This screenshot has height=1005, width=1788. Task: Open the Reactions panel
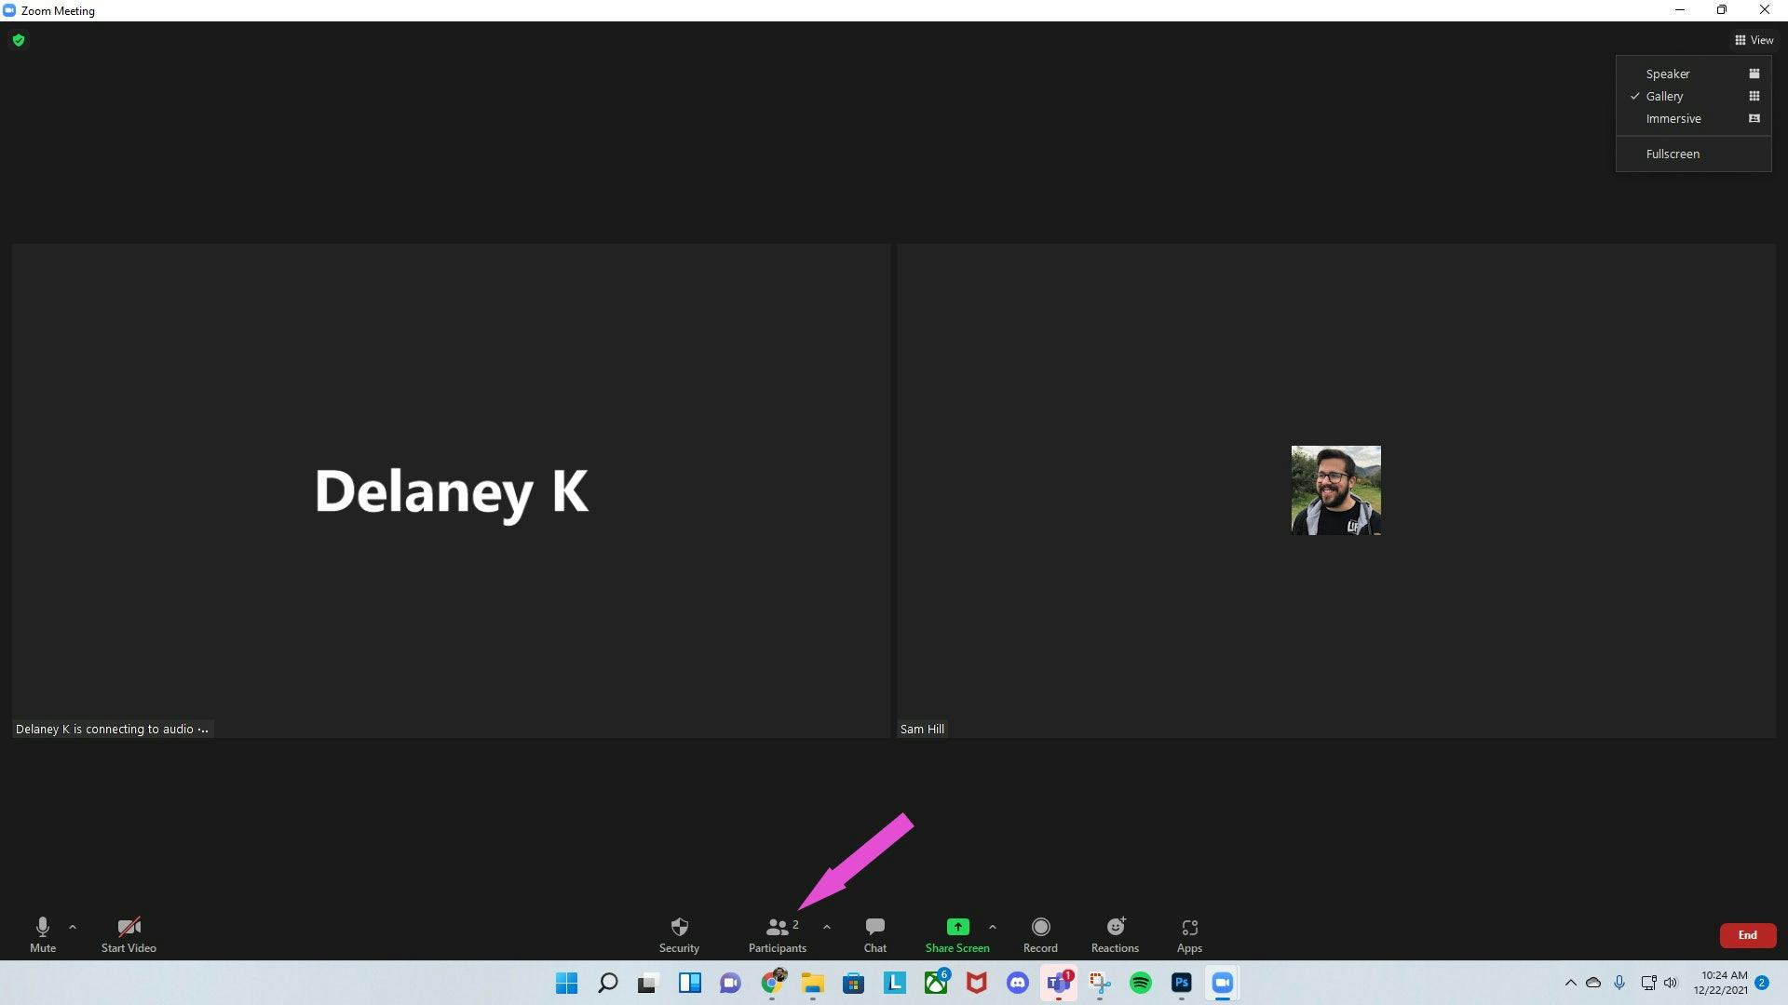pyautogui.click(x=1114, y=935)
